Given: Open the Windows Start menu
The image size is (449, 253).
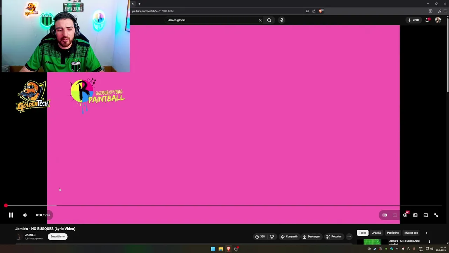Looking at the screenshot, I should (213, 249).
